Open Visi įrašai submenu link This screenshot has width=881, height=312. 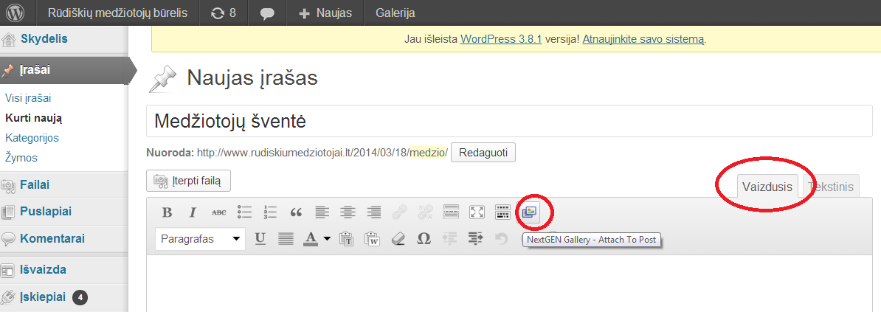tap(28, 98)
